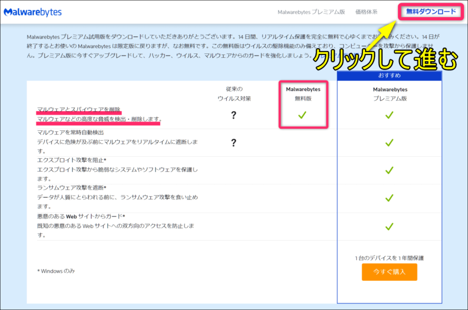This screenshot has width=468, height=310.
Task: Click the intro paragraph starting Malwarebytes プレミアム試用版
Action: [233, 46]
